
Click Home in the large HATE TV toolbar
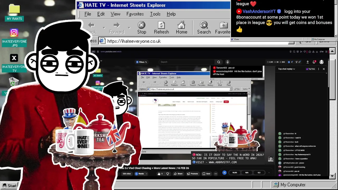(x=182, y=28)
